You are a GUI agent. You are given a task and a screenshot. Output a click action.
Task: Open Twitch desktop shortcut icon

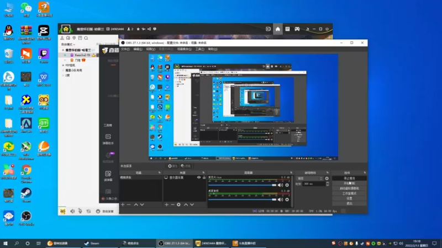click(x=44, y=56)
